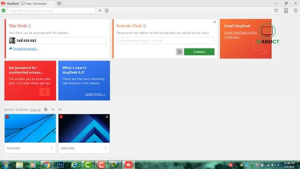Favorite session 807668007 with the star

click(x=53, y=117)
